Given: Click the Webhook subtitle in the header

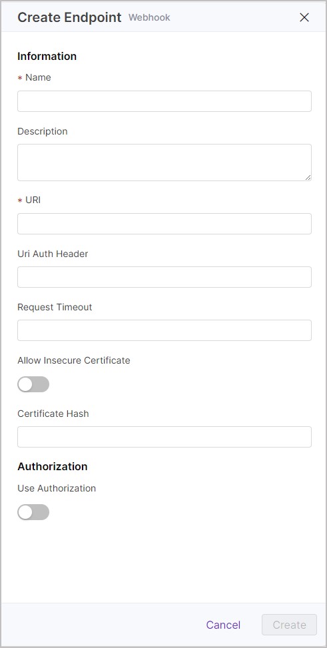Looking at the screenshot, I should click(149, 18).
